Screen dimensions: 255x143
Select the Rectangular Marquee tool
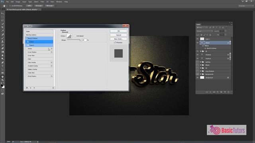pos(2,17)
